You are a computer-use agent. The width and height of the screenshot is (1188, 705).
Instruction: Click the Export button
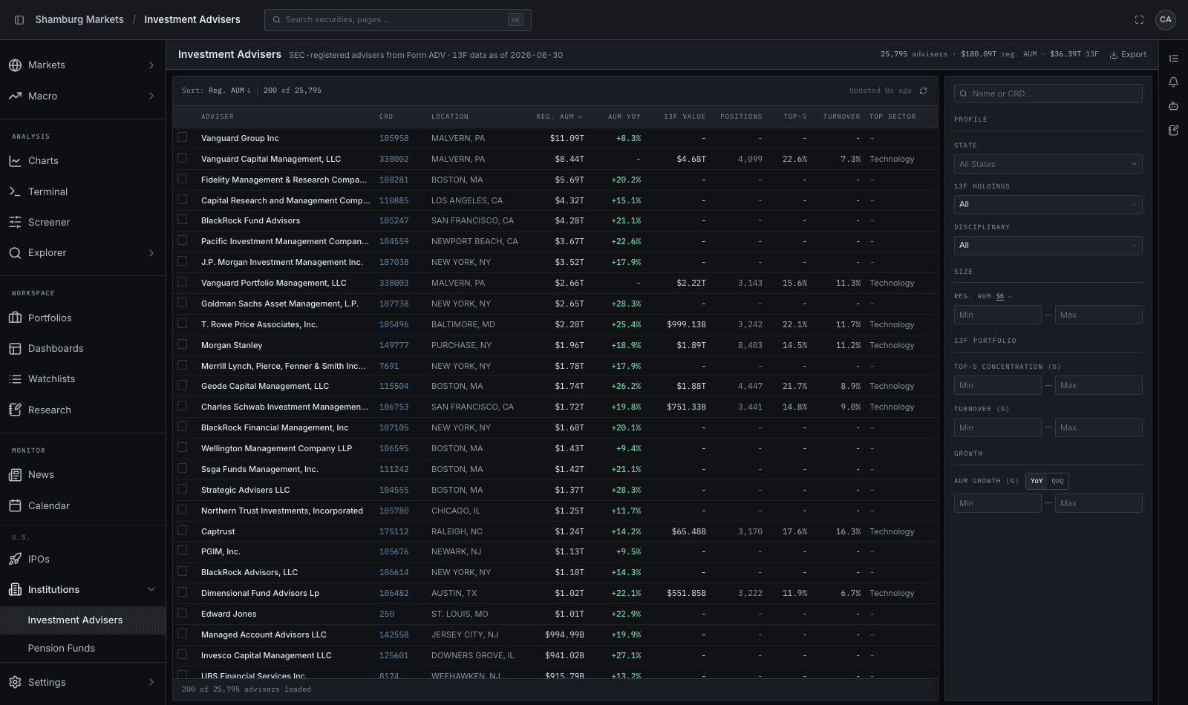point(1128,54)
